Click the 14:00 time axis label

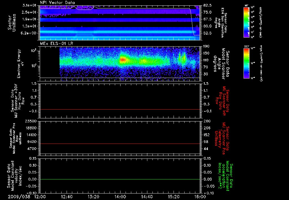tap(120, 197)
